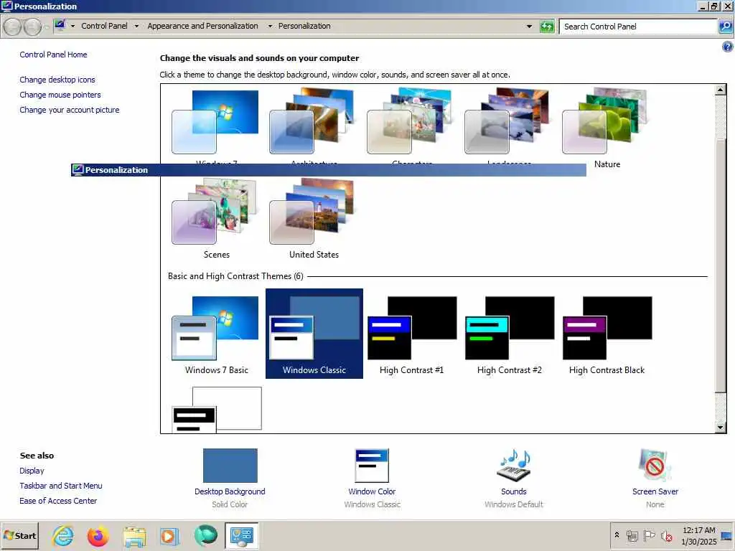The image size is (735, 551).
Task: Choose the Architecture theme
Action: [313, 122]
